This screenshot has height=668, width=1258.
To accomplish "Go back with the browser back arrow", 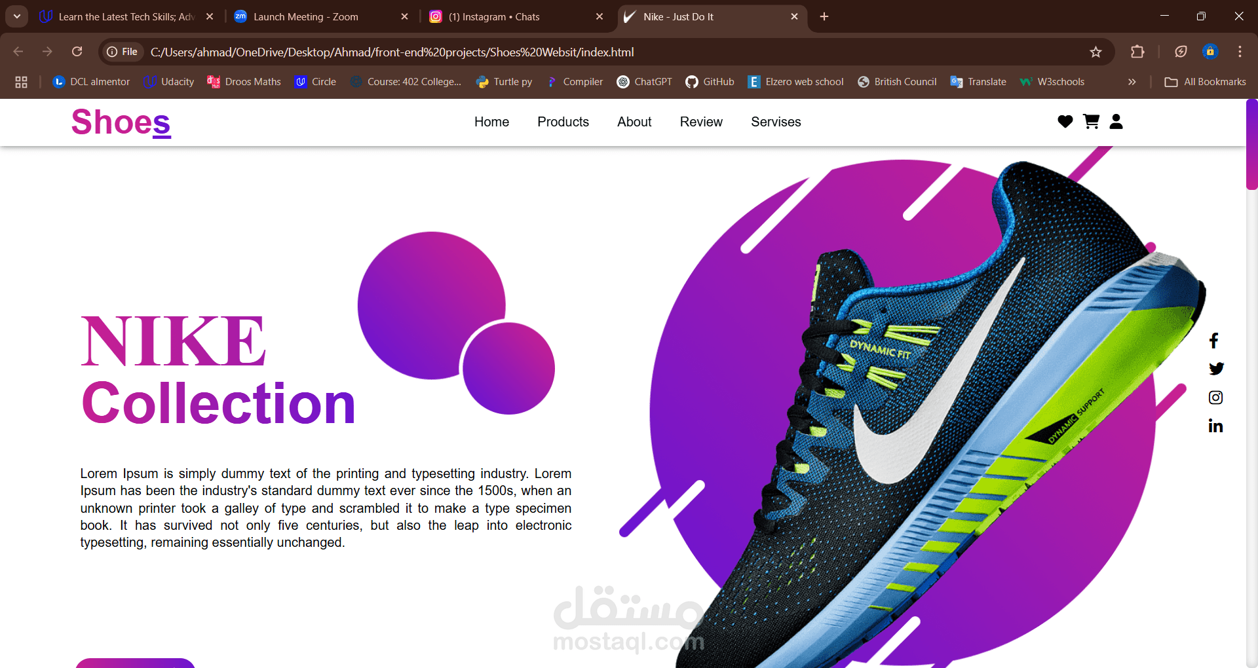I will coord(18,52).
